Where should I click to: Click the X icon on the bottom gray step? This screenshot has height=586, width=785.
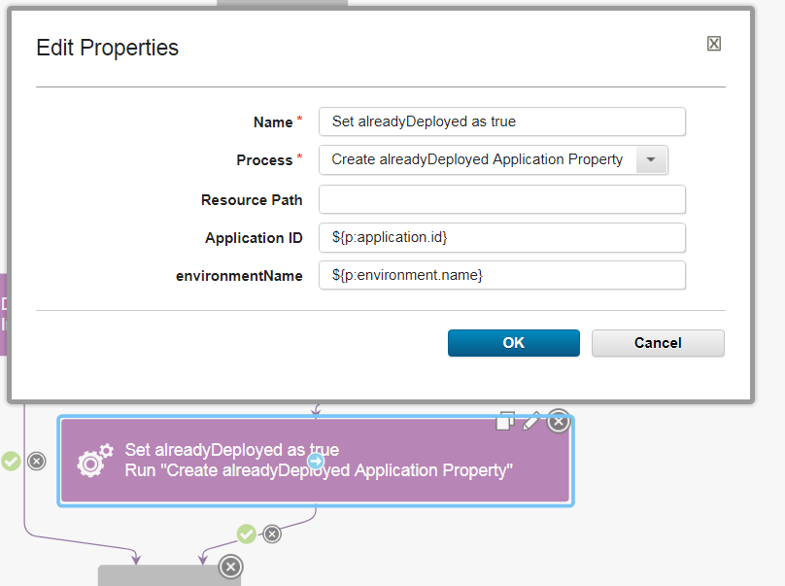click(x=230, y=567)
